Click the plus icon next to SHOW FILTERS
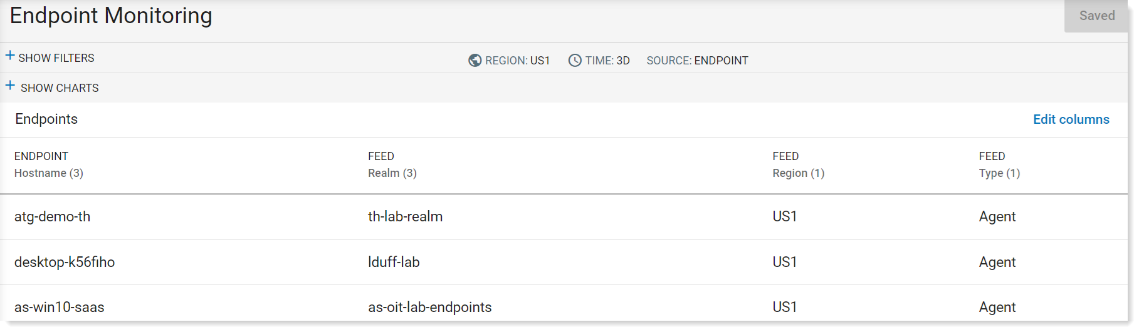 pyautogui.click(x=10, y=56)
